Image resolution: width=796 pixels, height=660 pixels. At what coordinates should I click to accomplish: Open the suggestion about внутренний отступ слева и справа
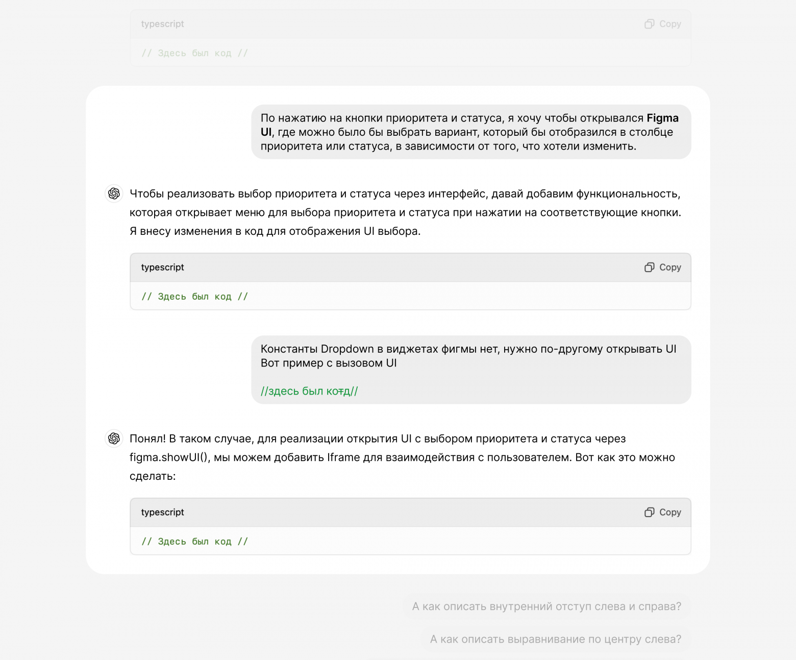[546, 606]
